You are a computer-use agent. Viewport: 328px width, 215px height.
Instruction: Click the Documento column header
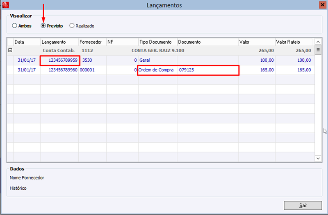(208, 42)
